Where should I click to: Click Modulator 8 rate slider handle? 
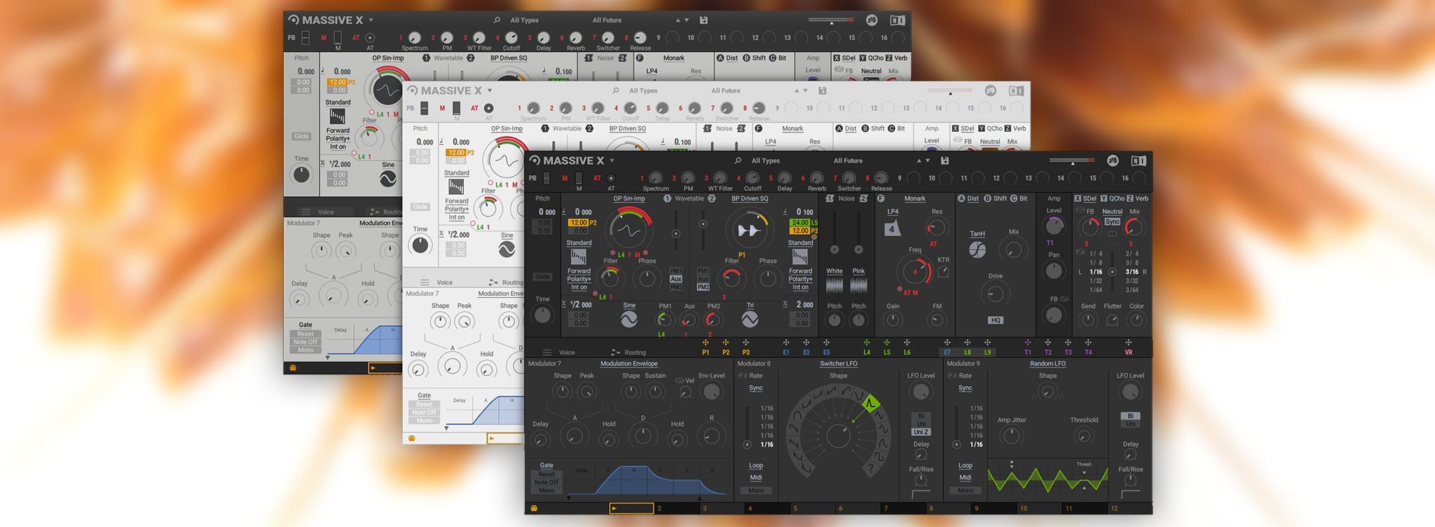click(747, 444)
